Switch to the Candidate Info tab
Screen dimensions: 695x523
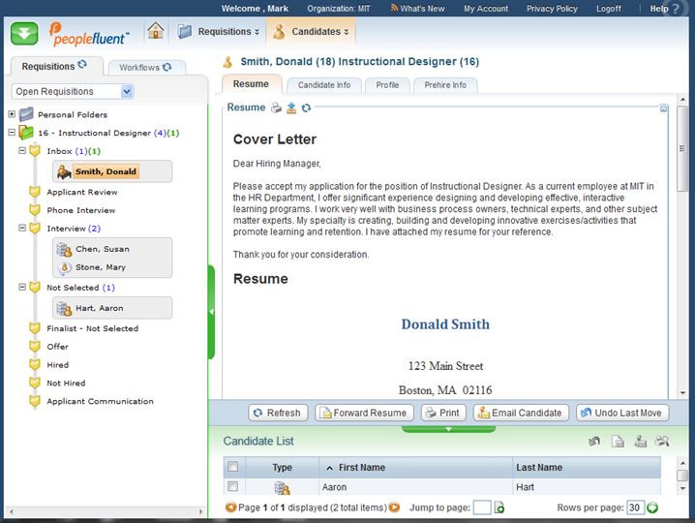(324, 85)
